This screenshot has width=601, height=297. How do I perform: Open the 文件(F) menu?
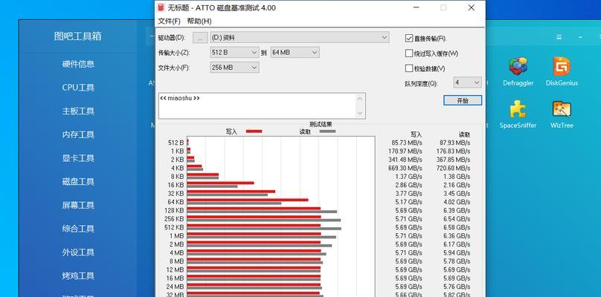coord(169,21)
